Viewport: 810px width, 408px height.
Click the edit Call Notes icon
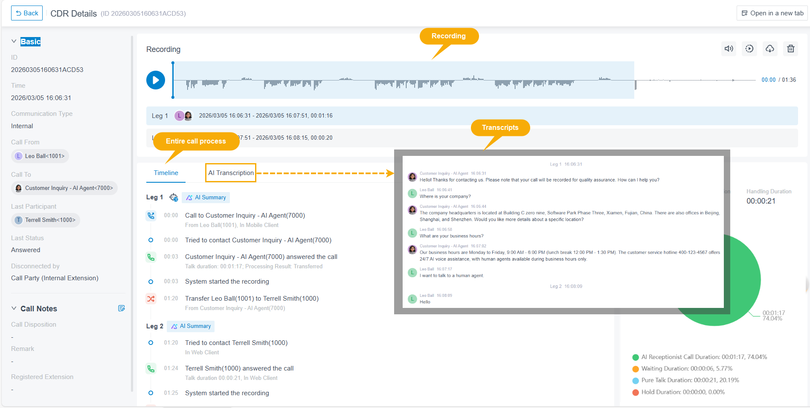click(122, 308)
